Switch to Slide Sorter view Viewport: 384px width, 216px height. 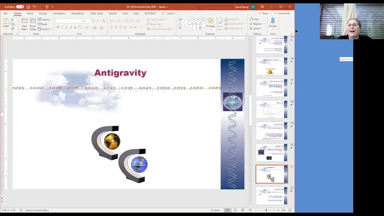pos(235,210)
